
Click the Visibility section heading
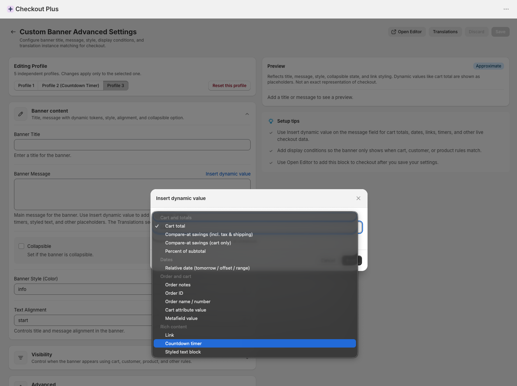pyautogui.click(x=42, y=355)
